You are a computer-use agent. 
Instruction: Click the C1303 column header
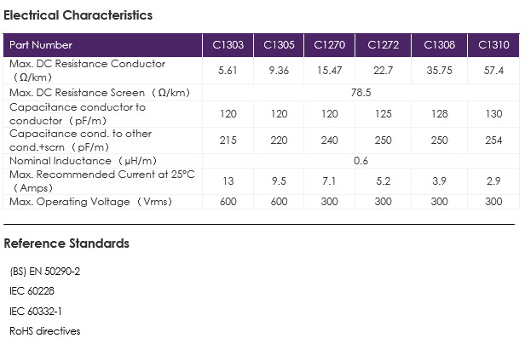coord(228,45)
